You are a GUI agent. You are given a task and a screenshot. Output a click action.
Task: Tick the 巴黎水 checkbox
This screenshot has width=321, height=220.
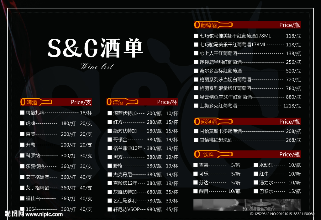[x=256, y=191]
